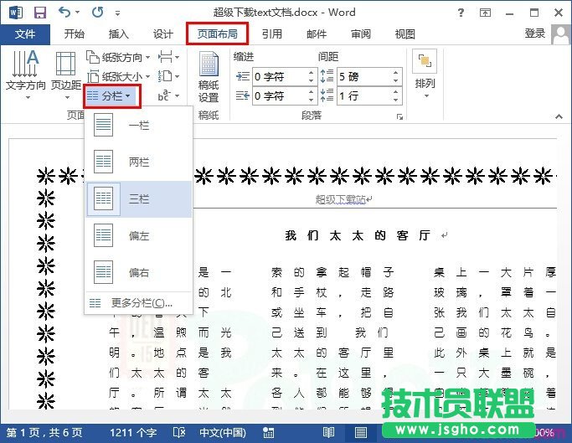The height and width of the screenshot is (443, 572).
Task: Click the left indent 0 字符 field
Action: (x=275, y=75)
